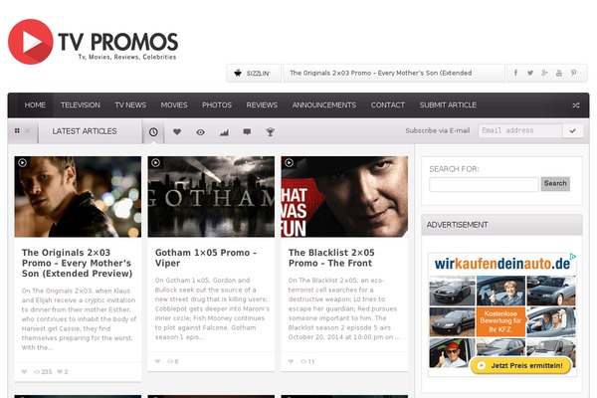Image resolution: width=597 pixels, height=398 pixels.
Task: Open the Movies menu item
Action: coord(174,105)
